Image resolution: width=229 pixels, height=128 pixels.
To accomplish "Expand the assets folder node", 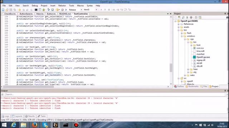I will pyautogui.click(x=179, y=27).
